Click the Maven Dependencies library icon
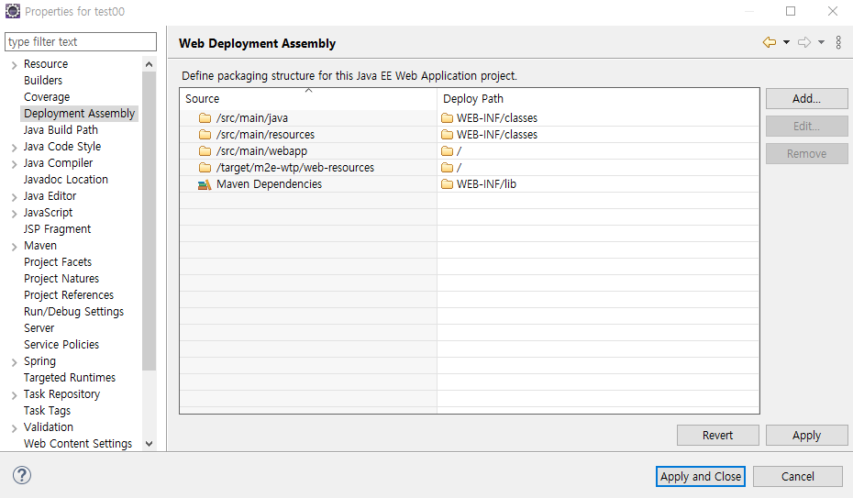 point(205,184)
